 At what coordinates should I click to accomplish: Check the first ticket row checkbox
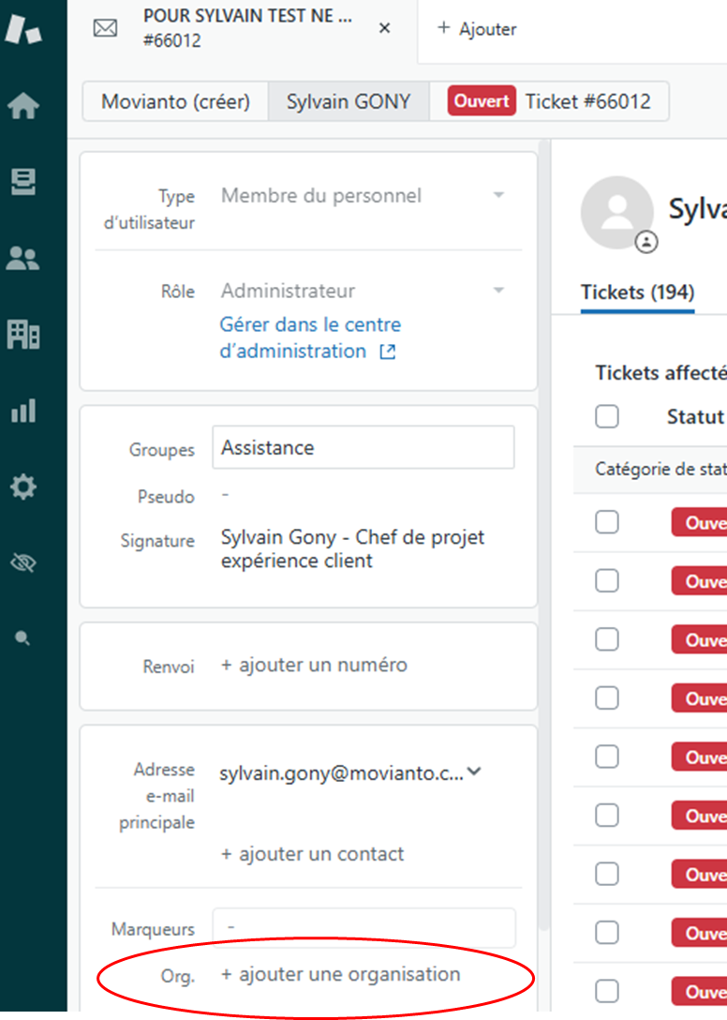coord(607,522)
